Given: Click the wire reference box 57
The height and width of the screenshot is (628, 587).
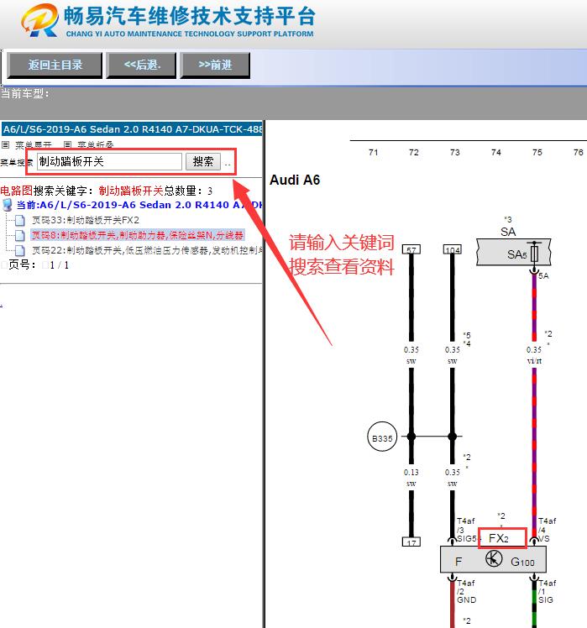Looking at the screenshot, I should click(x=411, y=249).
